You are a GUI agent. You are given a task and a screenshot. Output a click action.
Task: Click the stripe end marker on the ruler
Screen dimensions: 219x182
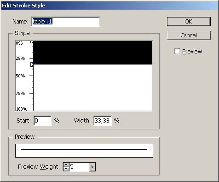tap(32, 65)
